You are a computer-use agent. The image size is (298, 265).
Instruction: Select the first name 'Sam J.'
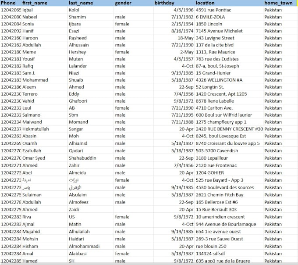click(x=28, y=73)
